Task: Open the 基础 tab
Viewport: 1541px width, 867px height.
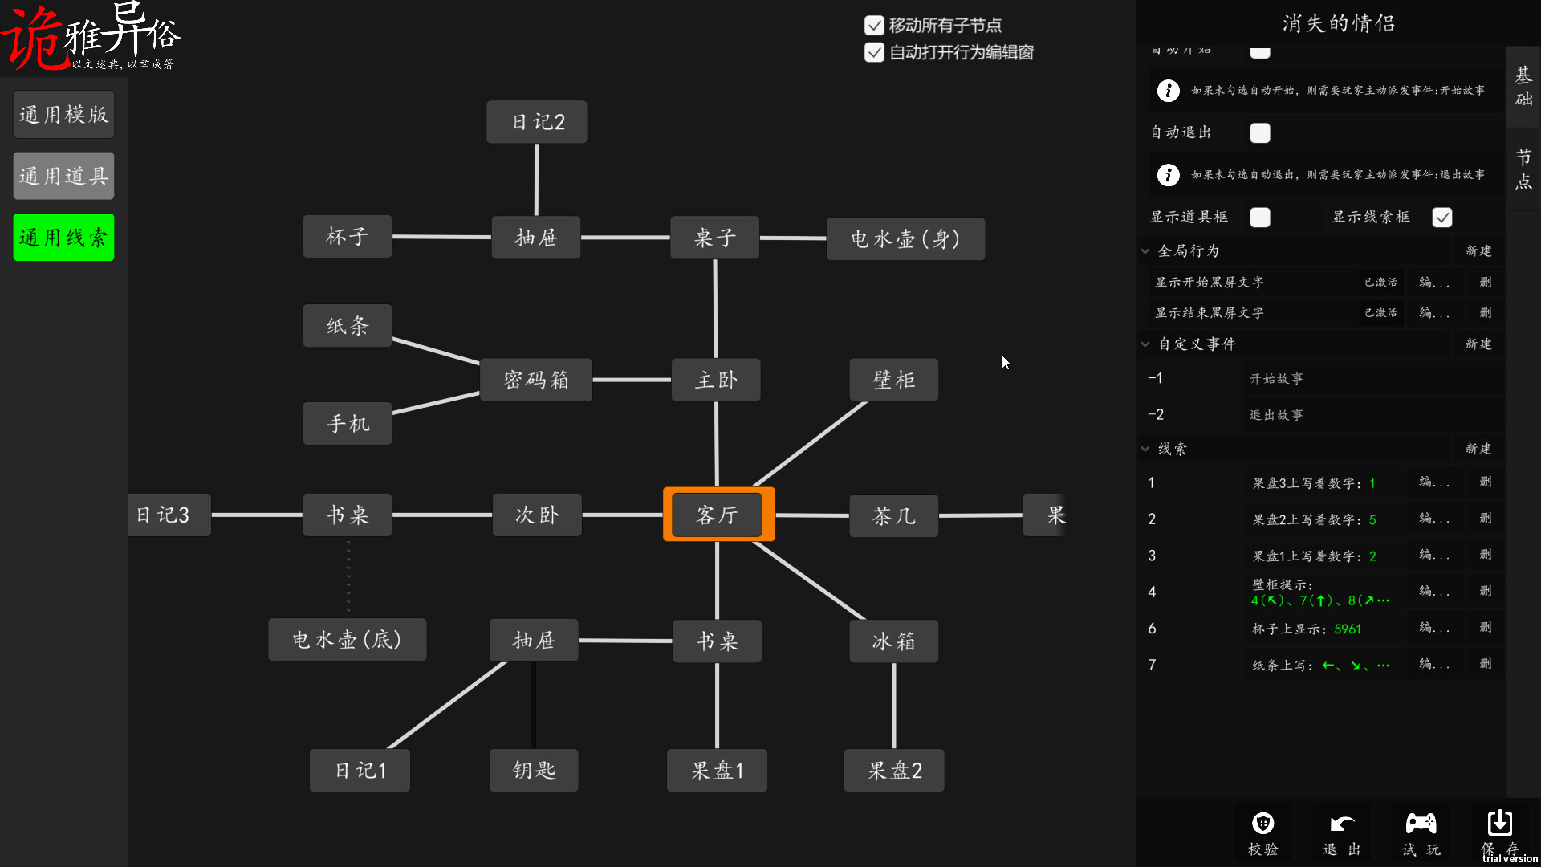Action: click(x=1523, y=87)
